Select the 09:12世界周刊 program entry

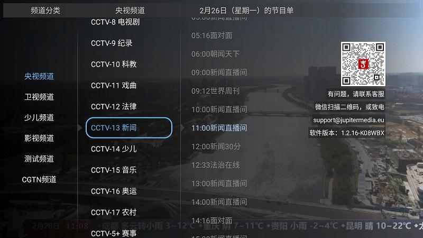pyautogui.click(x=216, y=91)
